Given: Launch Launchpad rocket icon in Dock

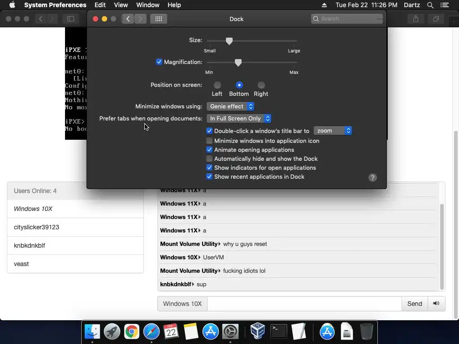Looking at the screenshot, I should (x=112, y=332).
